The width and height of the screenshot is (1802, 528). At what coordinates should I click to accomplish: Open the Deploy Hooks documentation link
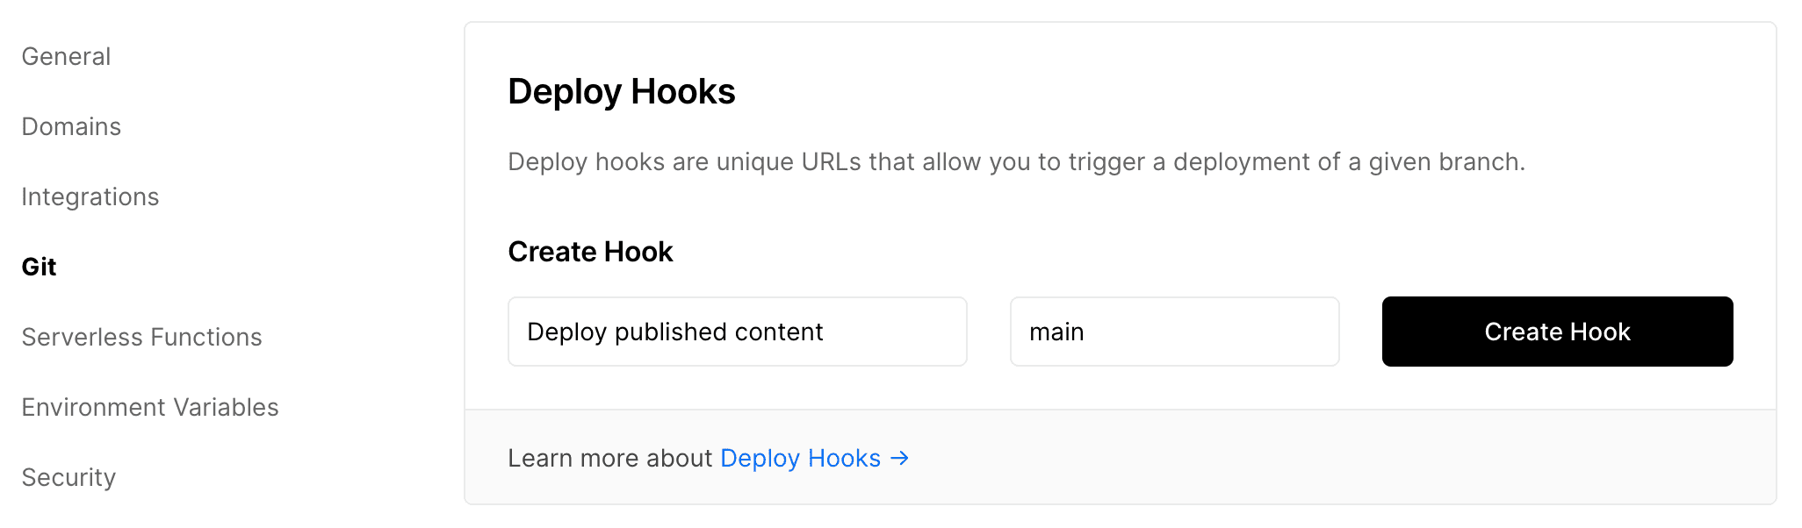(800, 458)
